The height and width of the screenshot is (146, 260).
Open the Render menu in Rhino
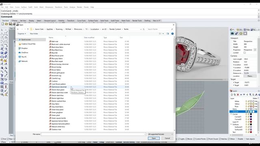[80, 7]
